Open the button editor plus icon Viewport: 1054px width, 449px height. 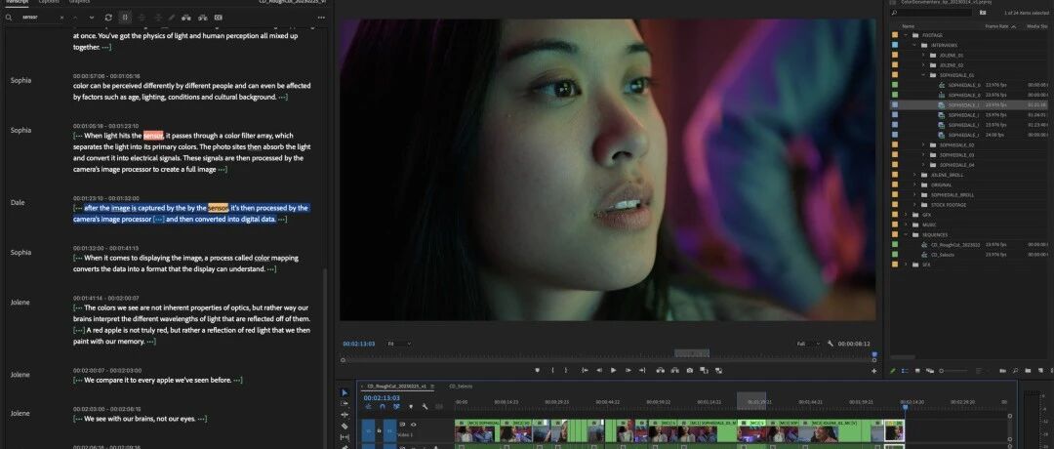point(873,371)
